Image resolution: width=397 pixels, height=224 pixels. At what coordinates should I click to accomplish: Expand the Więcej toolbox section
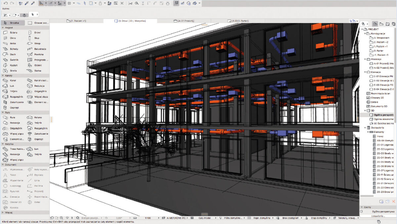(3, 213)
